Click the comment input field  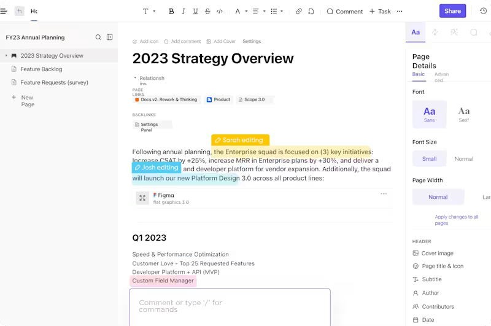[230, 306]
